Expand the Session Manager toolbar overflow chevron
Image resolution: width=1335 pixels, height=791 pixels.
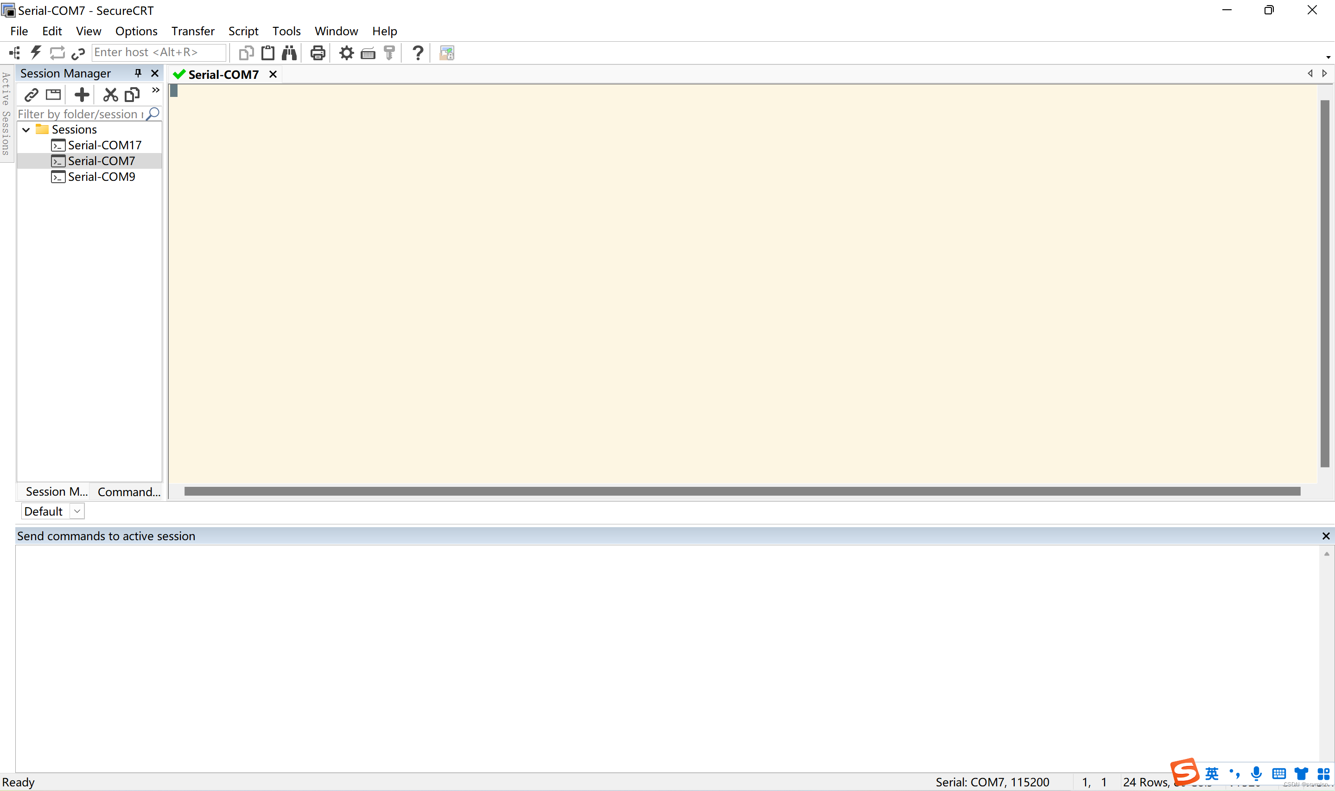156,90
